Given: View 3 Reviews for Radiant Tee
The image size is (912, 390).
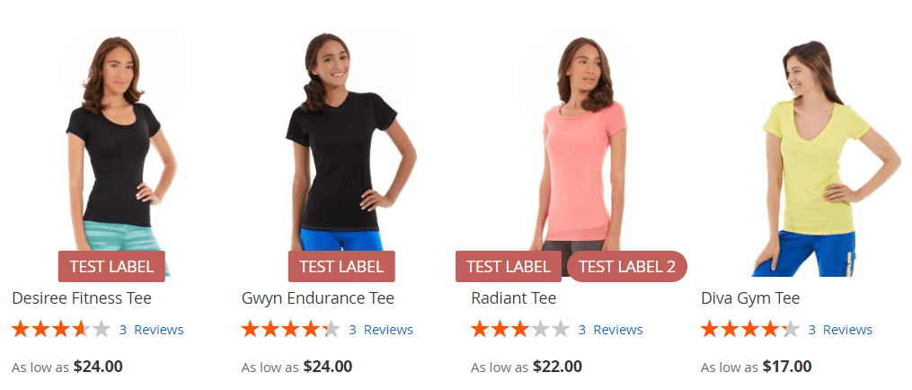Looking at the screenshot, I should point(611,330).
